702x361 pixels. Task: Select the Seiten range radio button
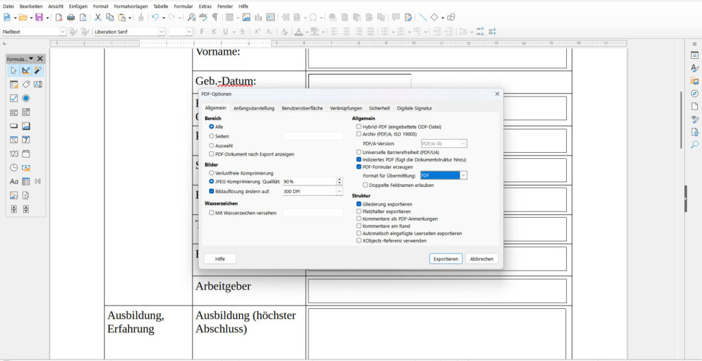click(x=212, y=136)
